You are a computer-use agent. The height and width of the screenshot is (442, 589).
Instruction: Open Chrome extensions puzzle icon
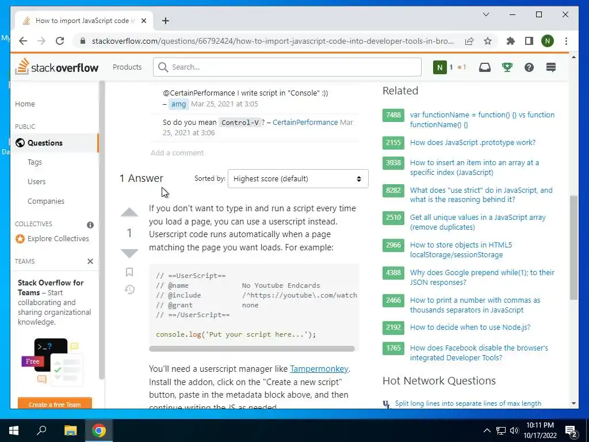pyautogui.click(x=511, y=41)
